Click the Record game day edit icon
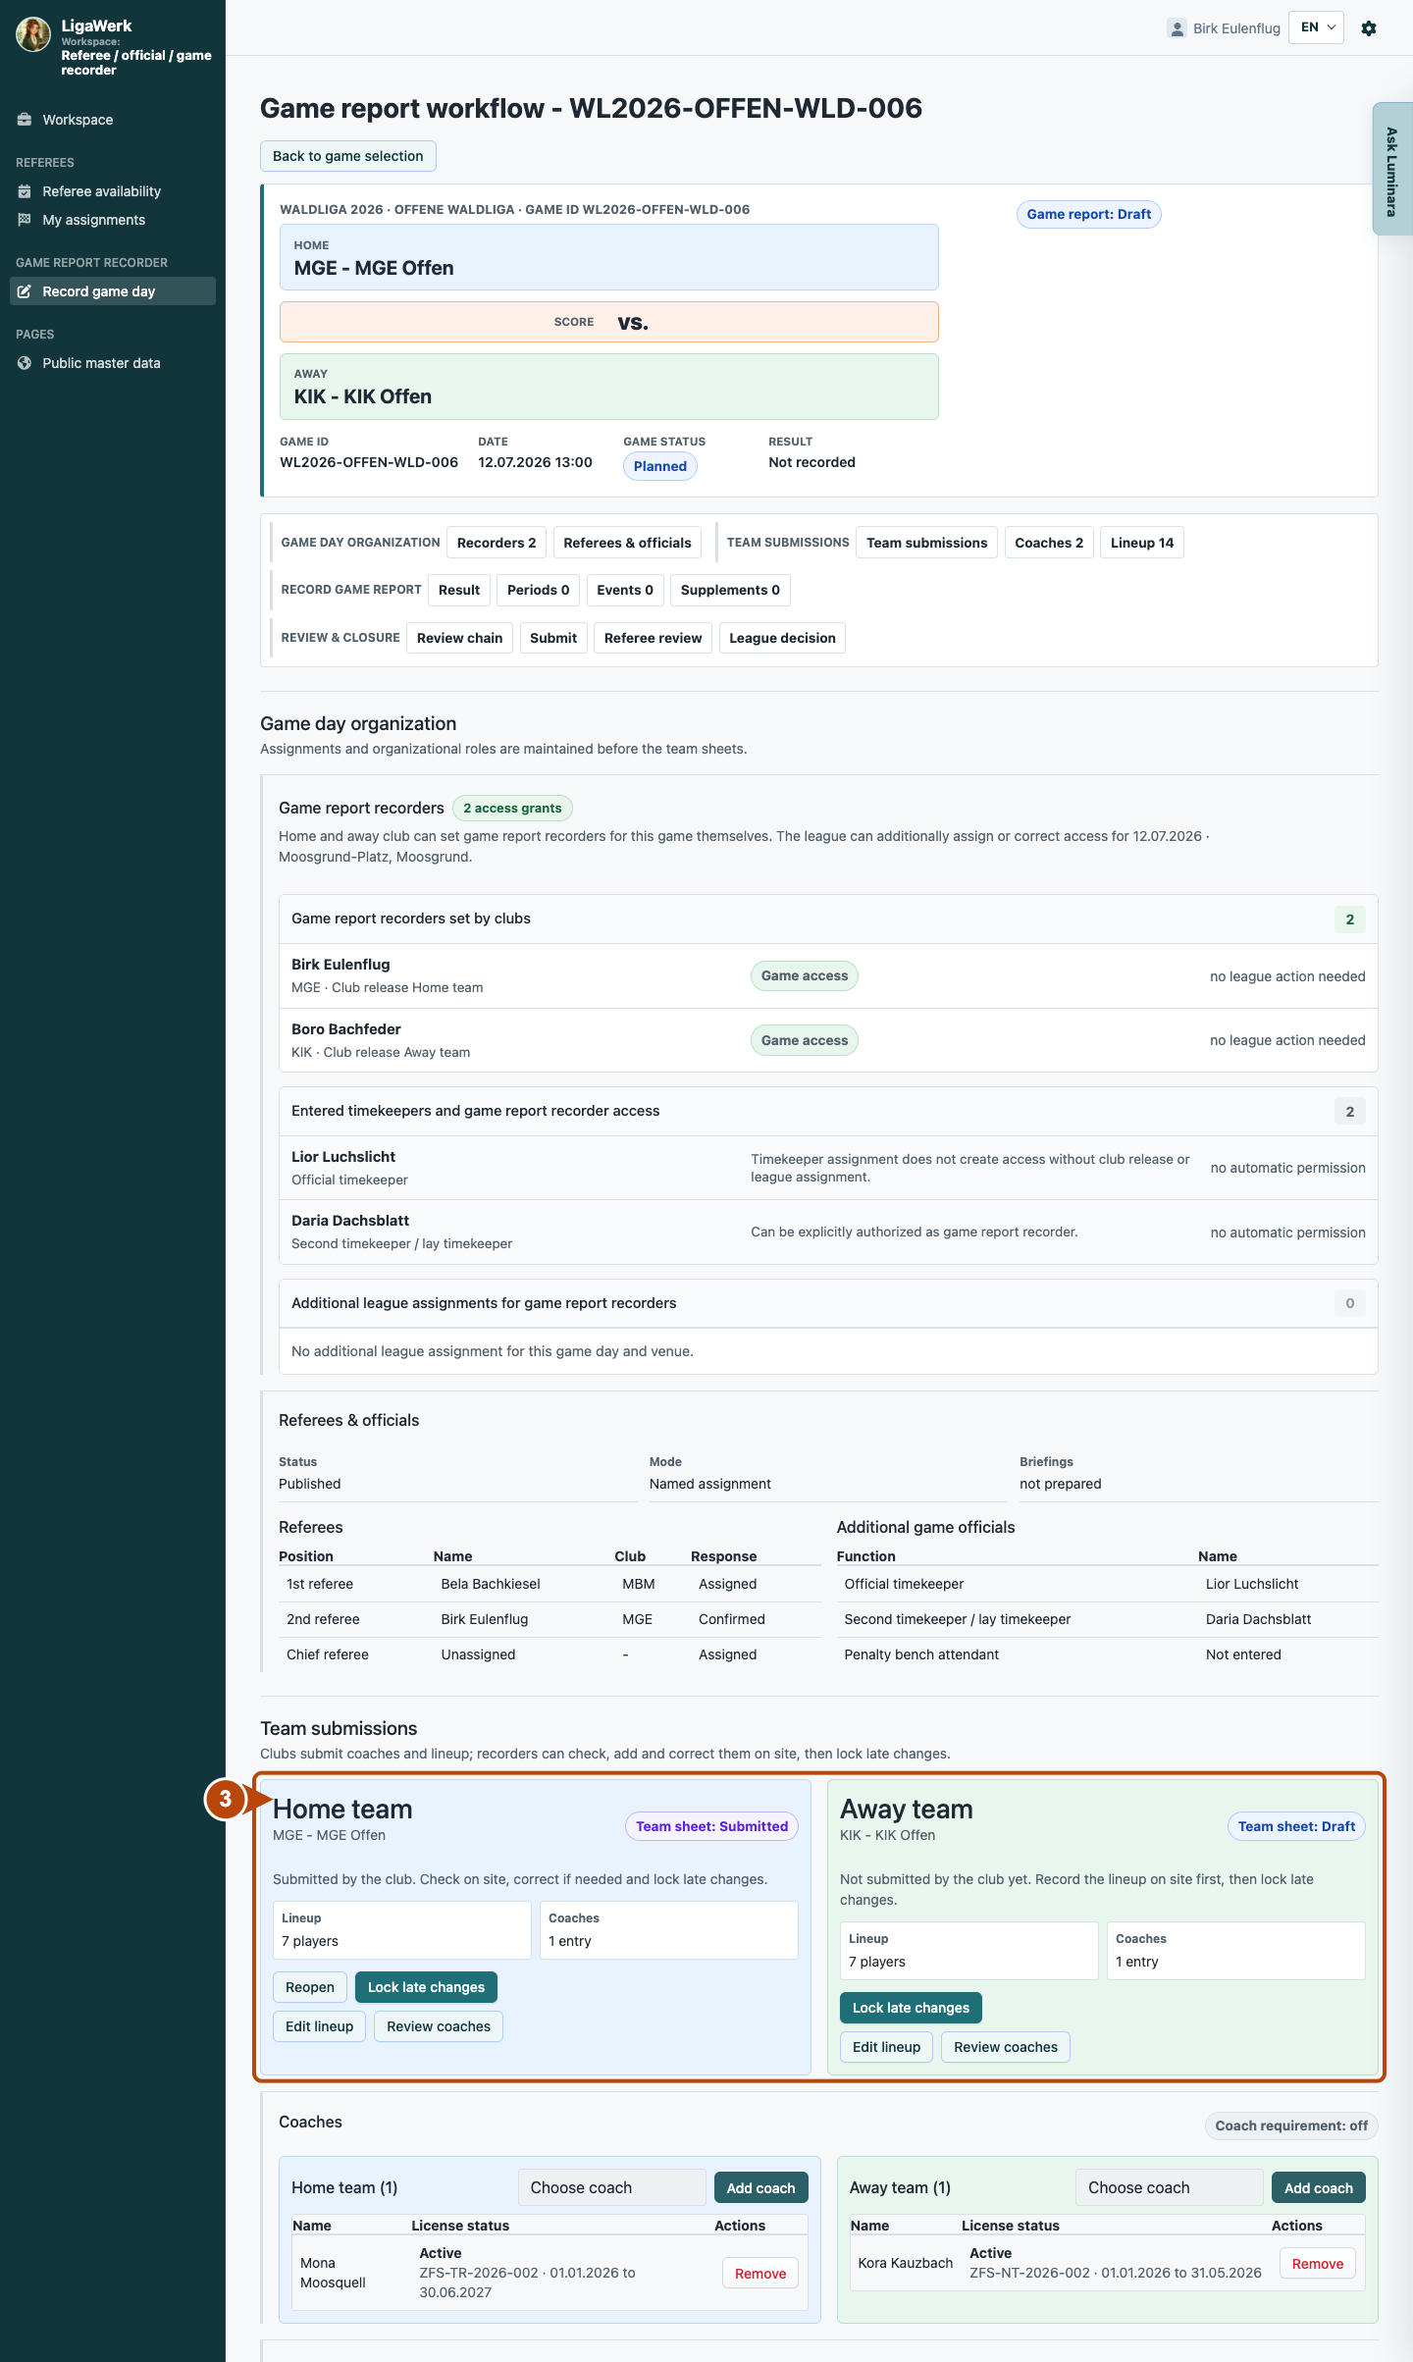Image resolution: width=1413 pixels, height=2362 pixels. click(x=25, y=291)
